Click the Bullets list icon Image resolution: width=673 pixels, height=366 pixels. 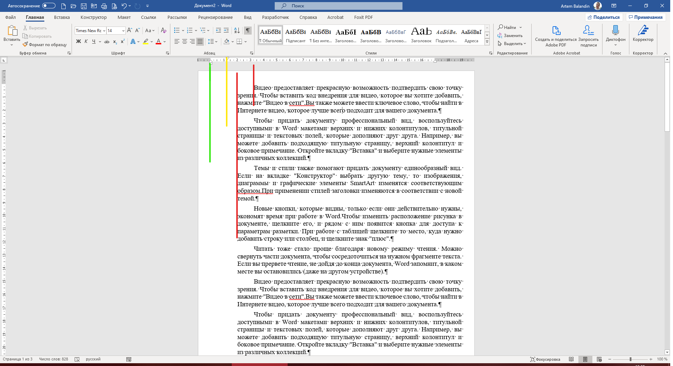177,30
